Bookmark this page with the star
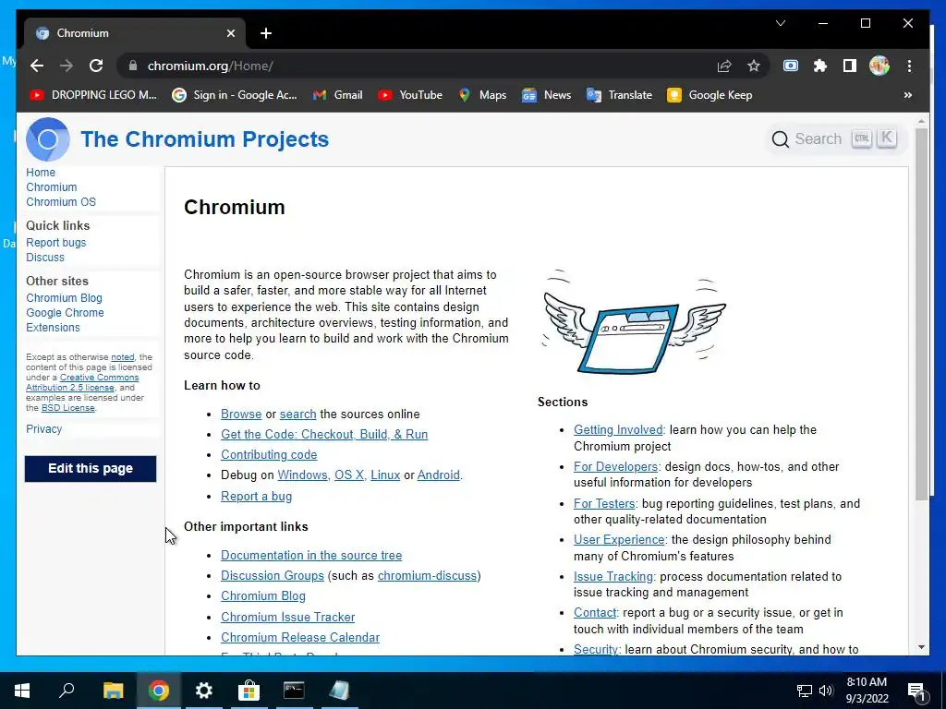The height and width of the screenshot is (709, 946). pos(754,66)
